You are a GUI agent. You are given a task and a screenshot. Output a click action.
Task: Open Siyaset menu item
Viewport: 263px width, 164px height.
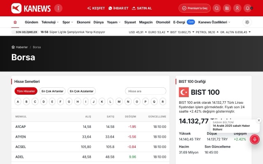[130, 22]
